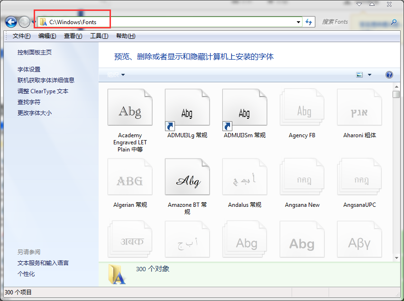Screen dimensions: 404x301
Task: Click the vertical scrollbar thumb
Action: pos(396,94)
